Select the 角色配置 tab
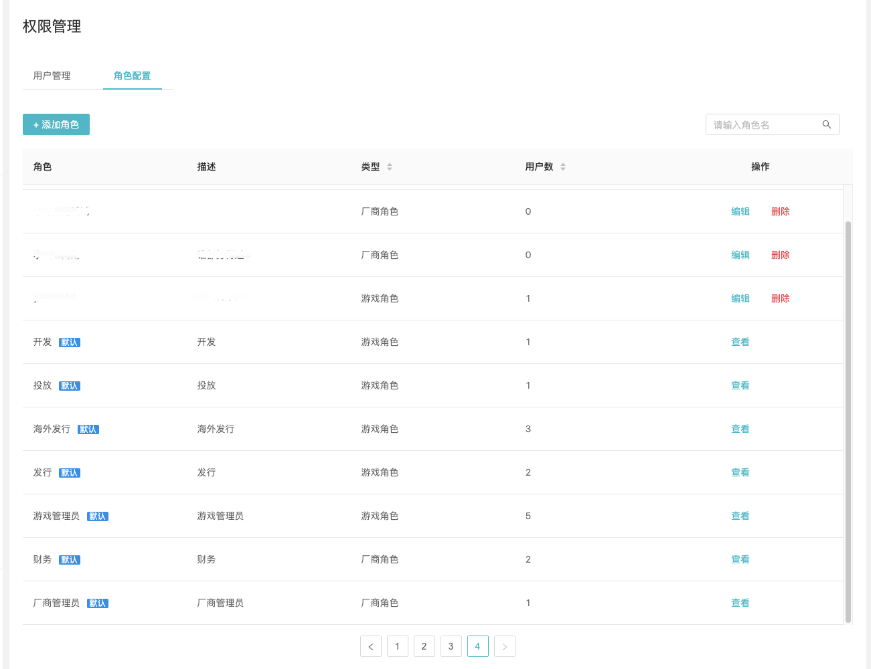The image size is (871, 669). click(x=133, y=76)
